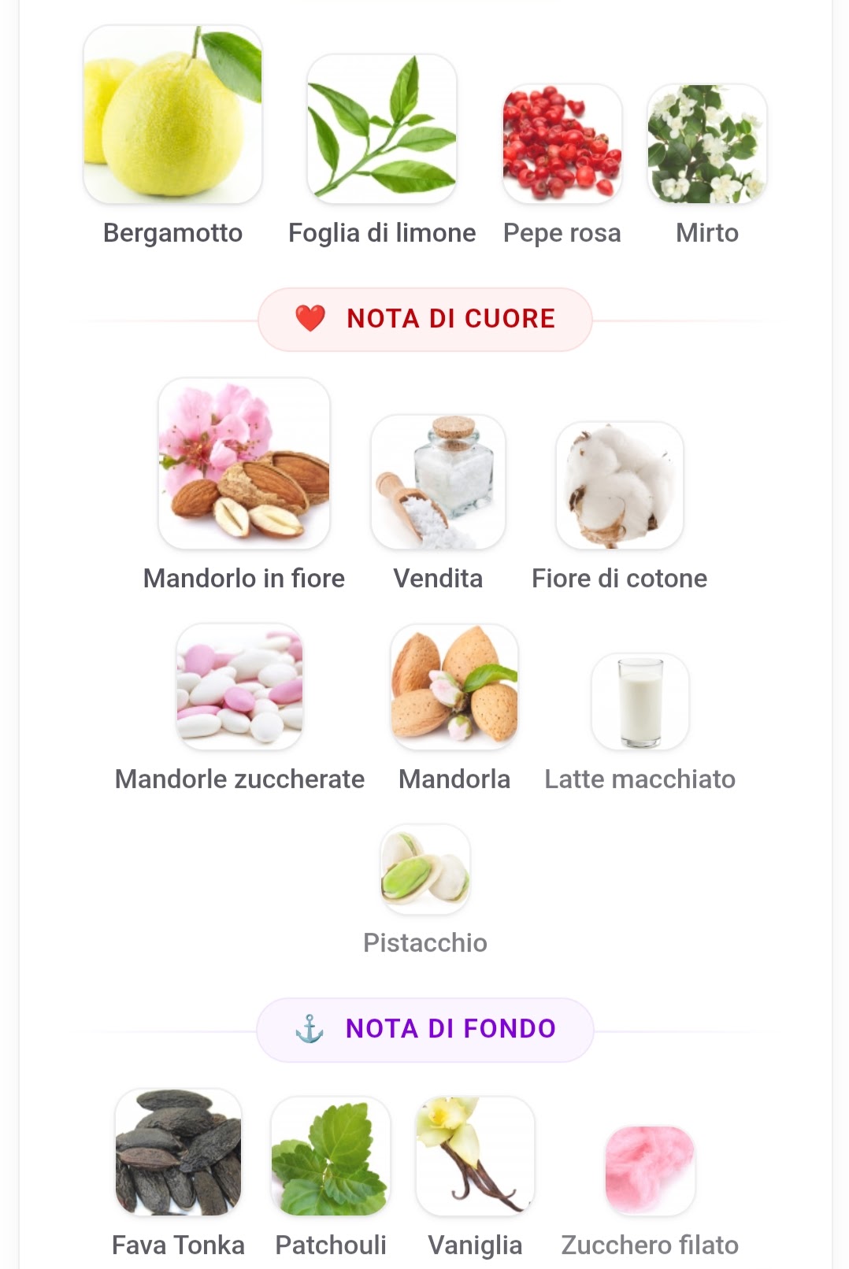The width and height of the screenshot is (849, 1269).
Task: Click the red heart icon
Action: (x=310, y=318)
